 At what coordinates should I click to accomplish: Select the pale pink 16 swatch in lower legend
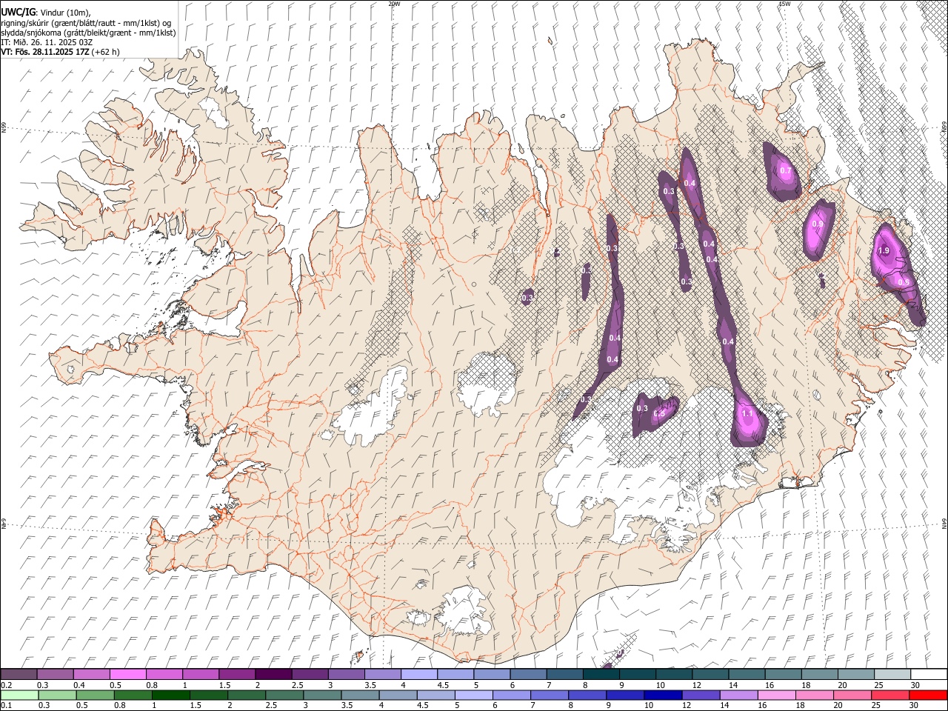tap(778, 695)
